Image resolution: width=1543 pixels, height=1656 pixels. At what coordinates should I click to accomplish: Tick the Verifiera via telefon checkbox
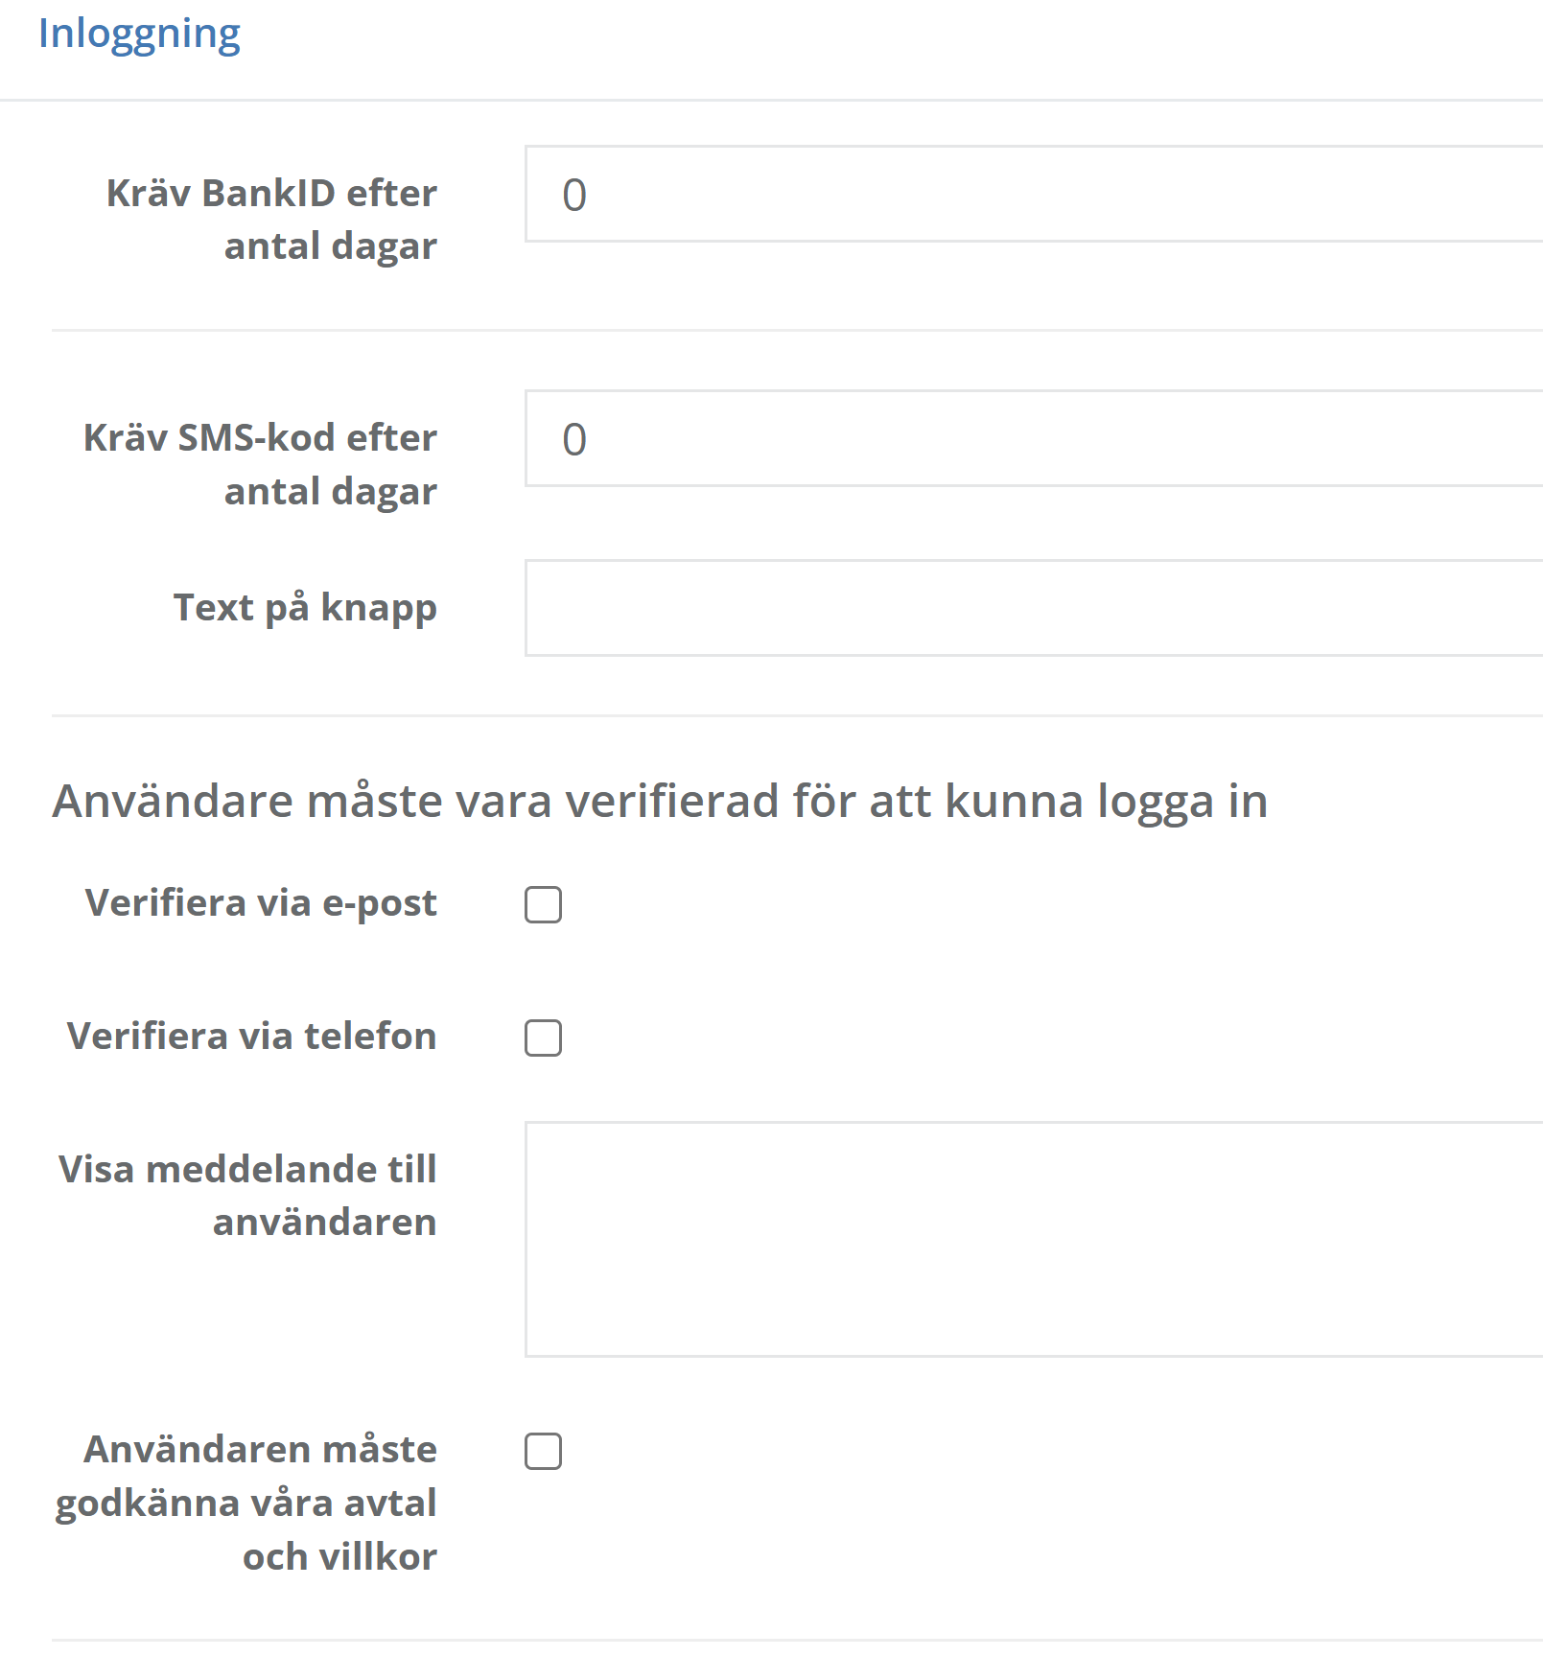click(543, 1038)
